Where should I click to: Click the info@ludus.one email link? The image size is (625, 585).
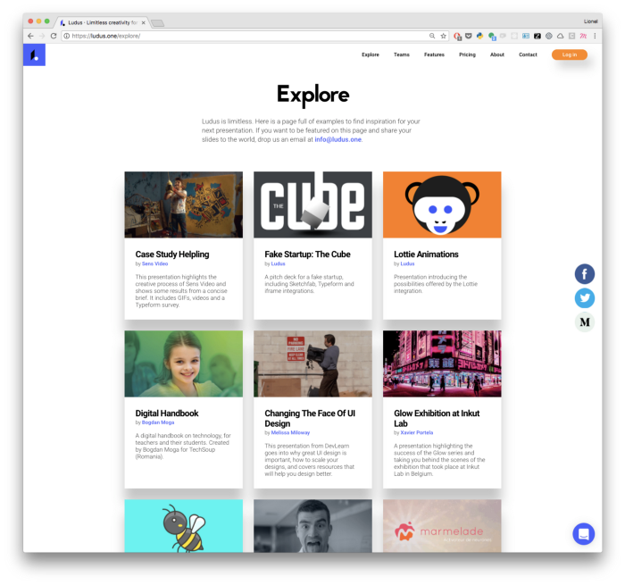pyautogui.click(x=337, y=139)
